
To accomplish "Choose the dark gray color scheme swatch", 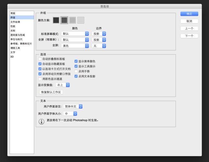I will click(64, 20).
